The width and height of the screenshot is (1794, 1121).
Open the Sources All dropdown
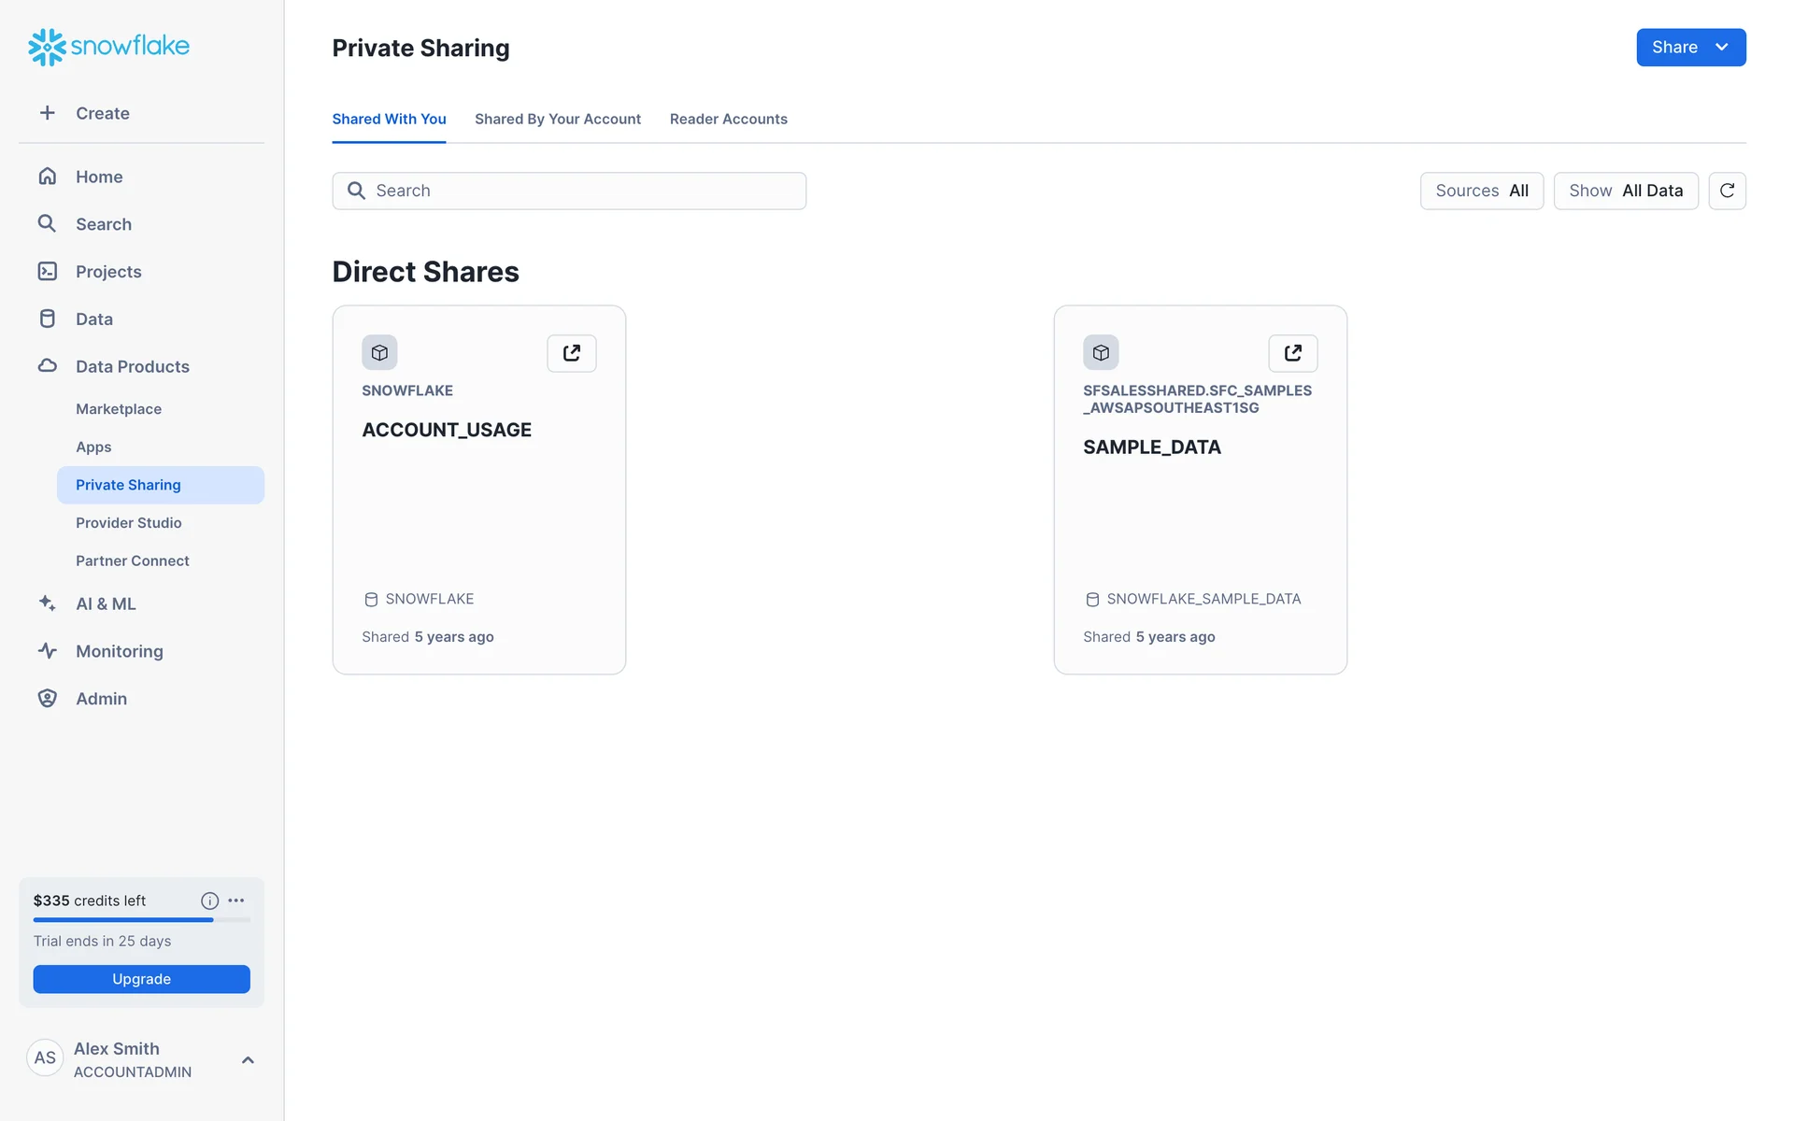[x=1481, y=191]
